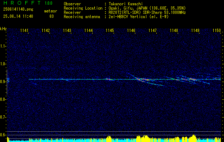Click receiver R820T2(RTL-SDR) SDR-Sharp 53.1000MHz text
The width and height of the screenshot is (224, 142).
tap(147, 12)
